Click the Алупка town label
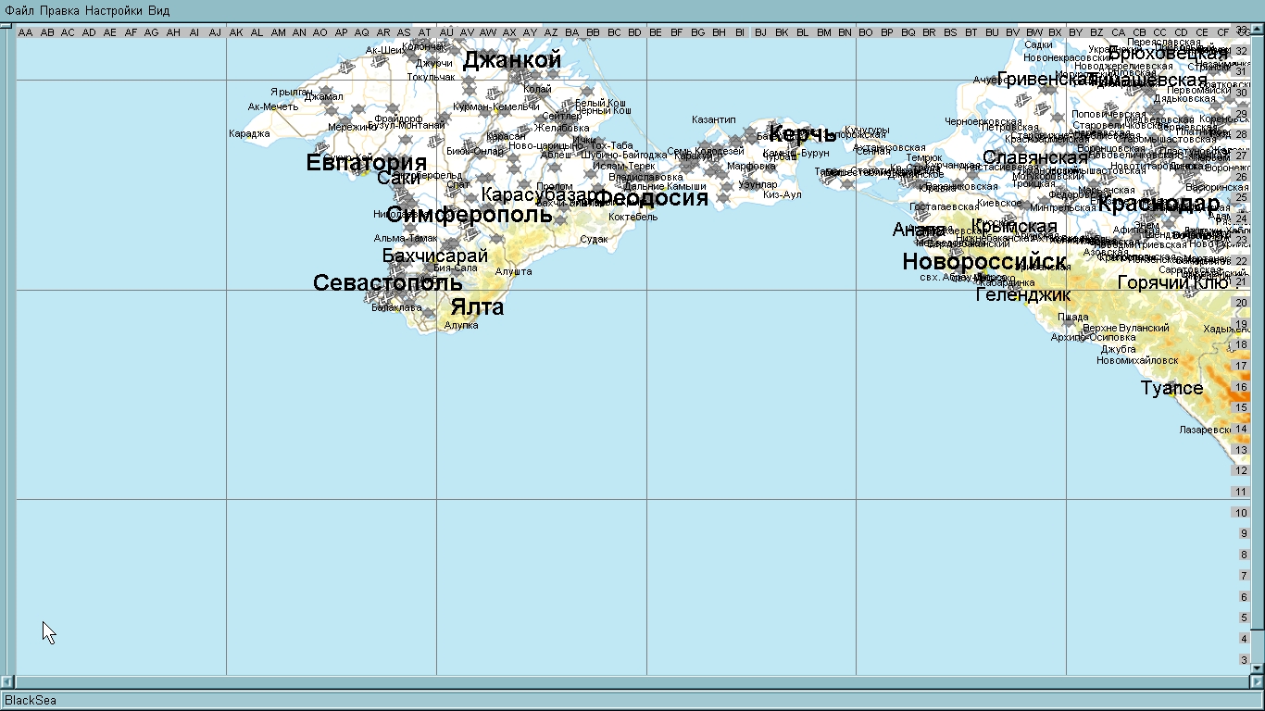 point(461,325)
